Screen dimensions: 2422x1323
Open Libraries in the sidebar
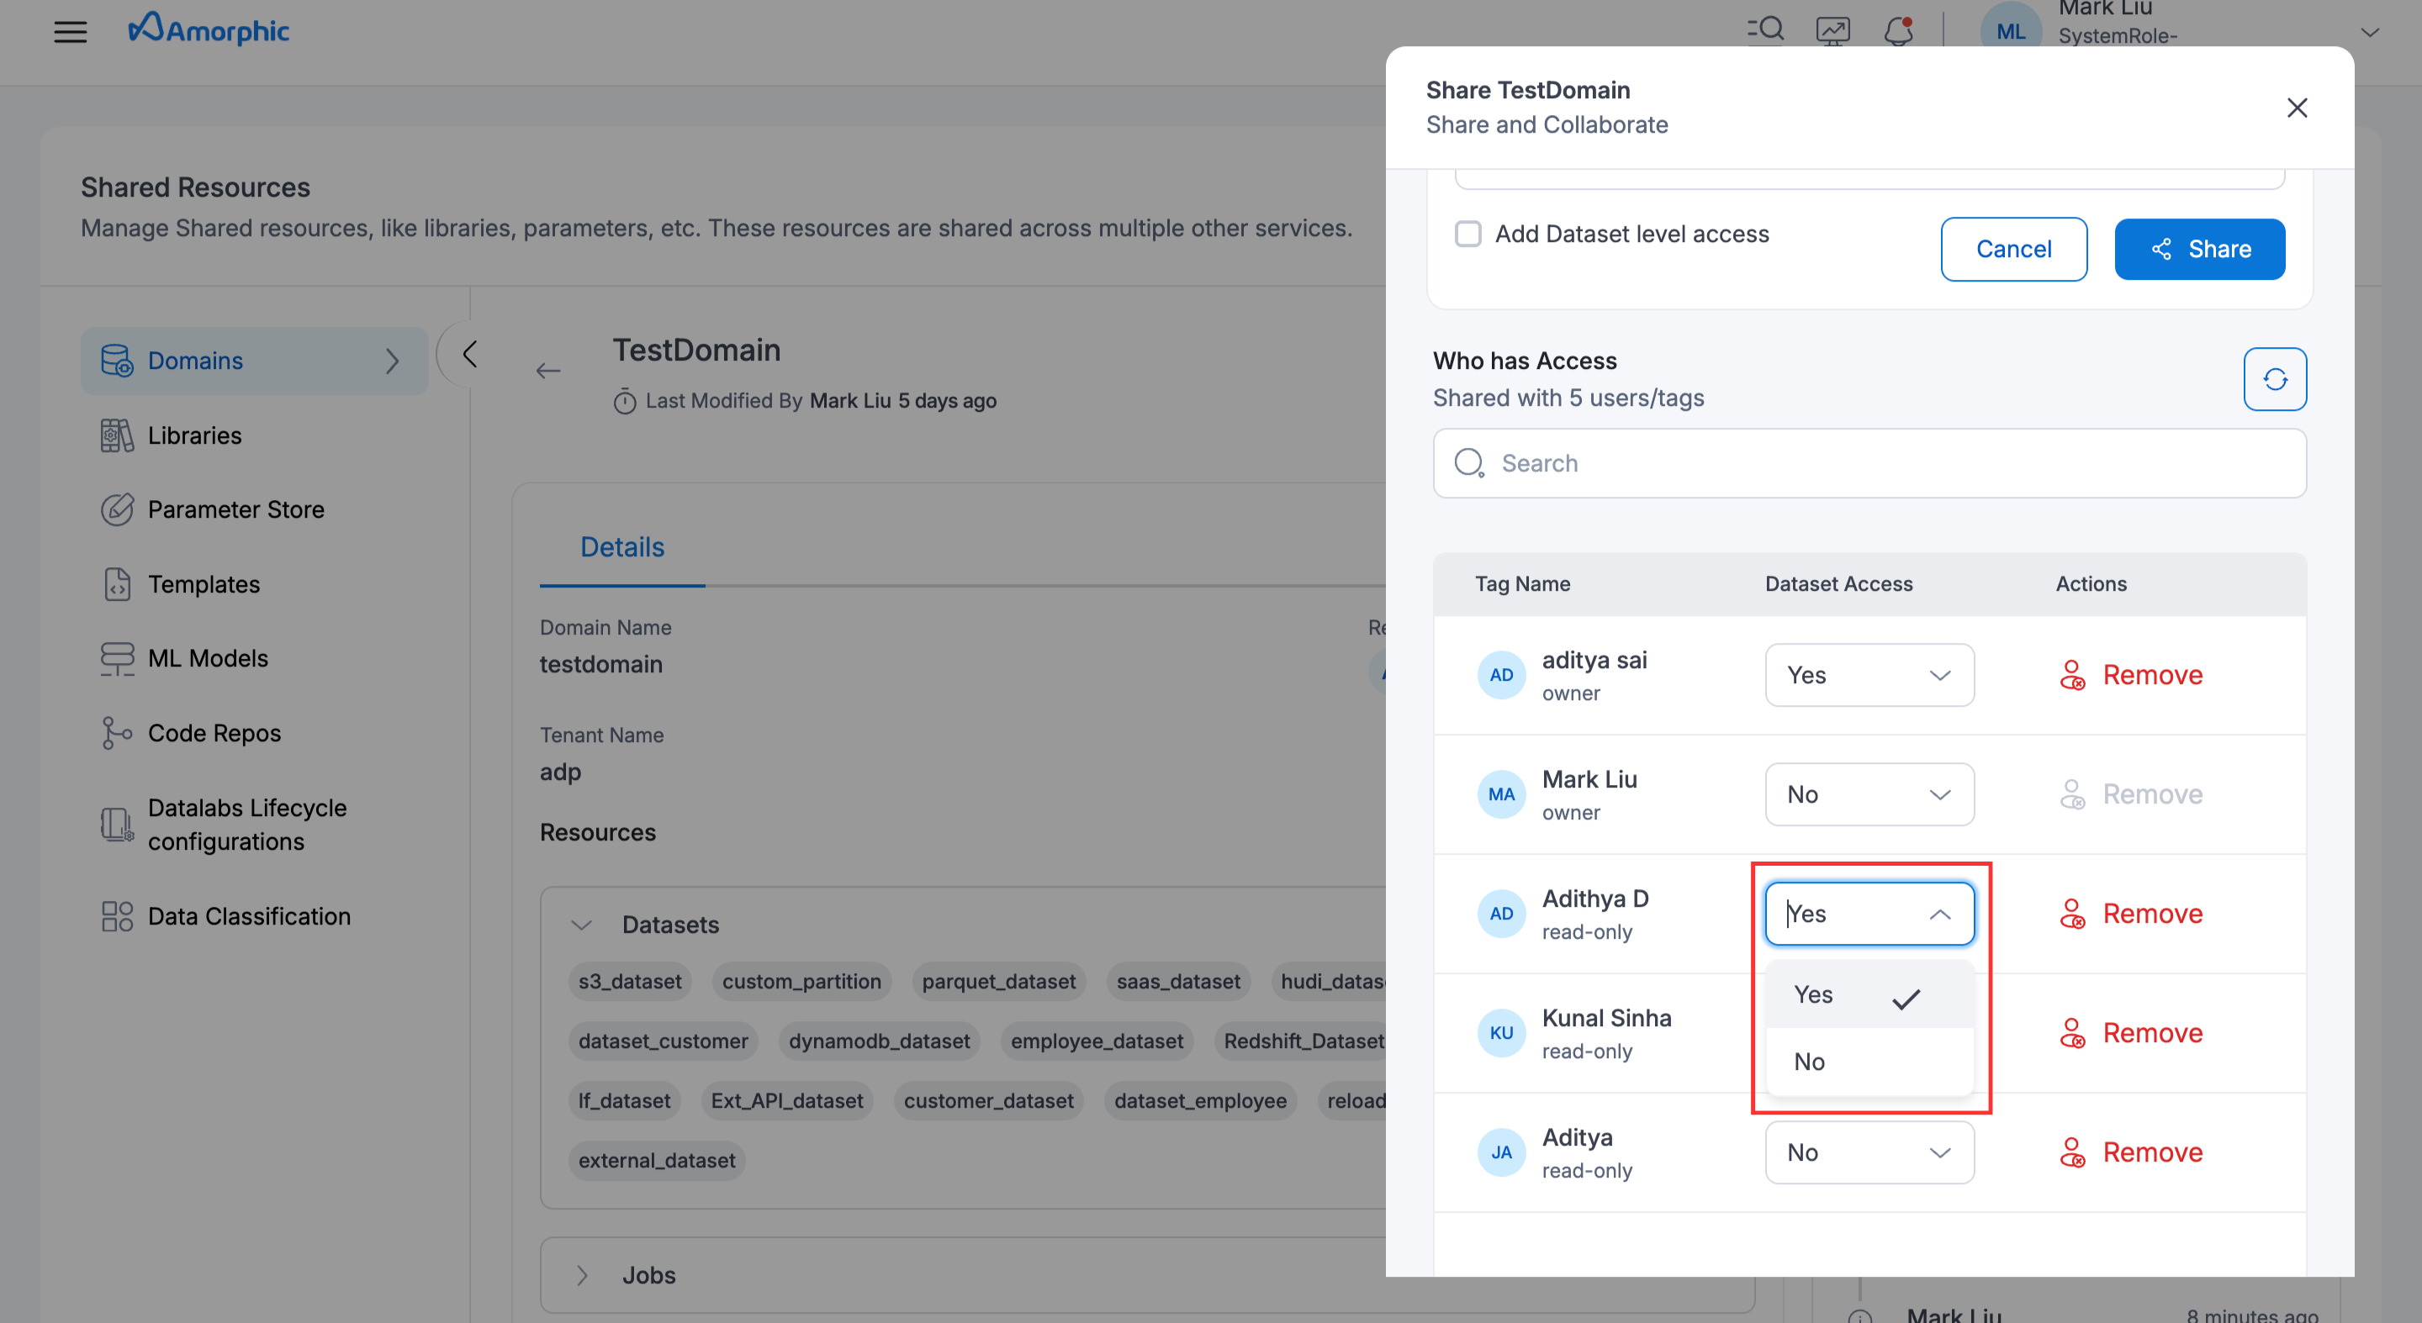click(194, 436)
